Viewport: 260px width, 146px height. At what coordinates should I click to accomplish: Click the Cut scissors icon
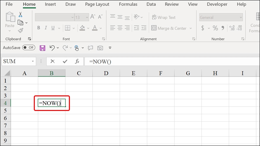tap(20, 15)
